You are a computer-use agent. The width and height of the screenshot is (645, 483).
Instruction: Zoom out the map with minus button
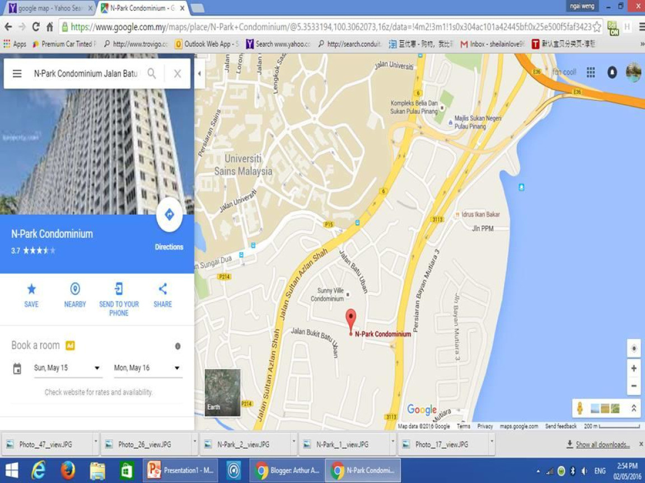[634, 386]
